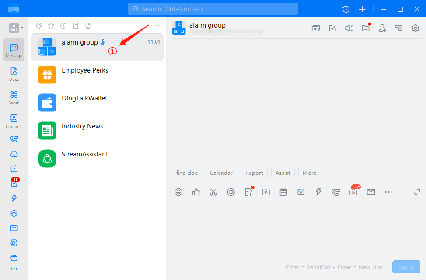The height and width of the screenshot is (280, 426).
Task: Select the screenshot scissors icon
Action: tap(213, 192)
